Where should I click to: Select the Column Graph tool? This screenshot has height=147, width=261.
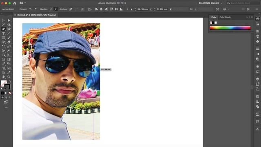9,68
